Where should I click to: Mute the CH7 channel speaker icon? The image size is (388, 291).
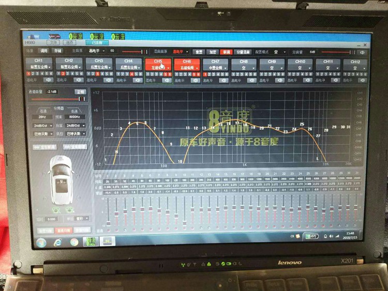tap(223, 80)
